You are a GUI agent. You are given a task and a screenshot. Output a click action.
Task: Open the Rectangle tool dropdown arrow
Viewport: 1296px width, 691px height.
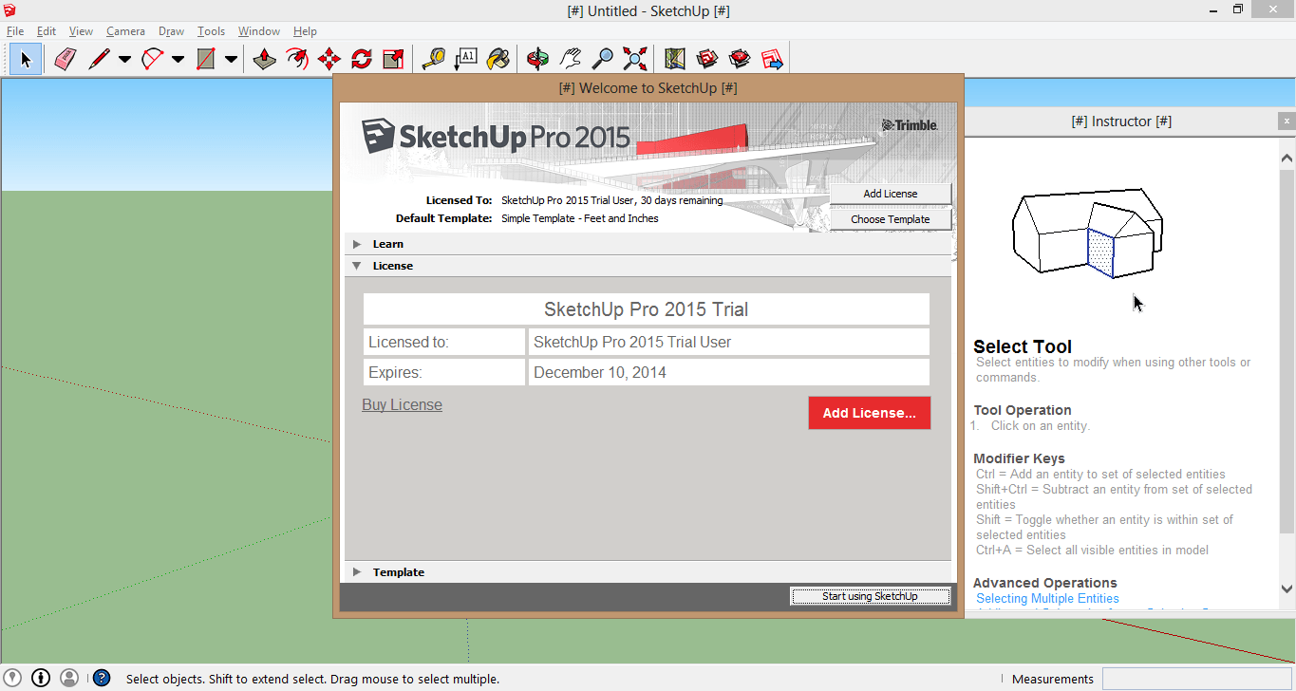tap(231, 59)
